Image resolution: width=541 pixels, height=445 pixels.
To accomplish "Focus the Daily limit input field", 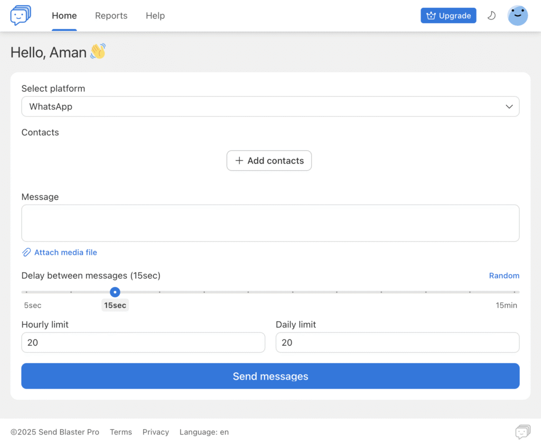I will [x=397, y=343].
